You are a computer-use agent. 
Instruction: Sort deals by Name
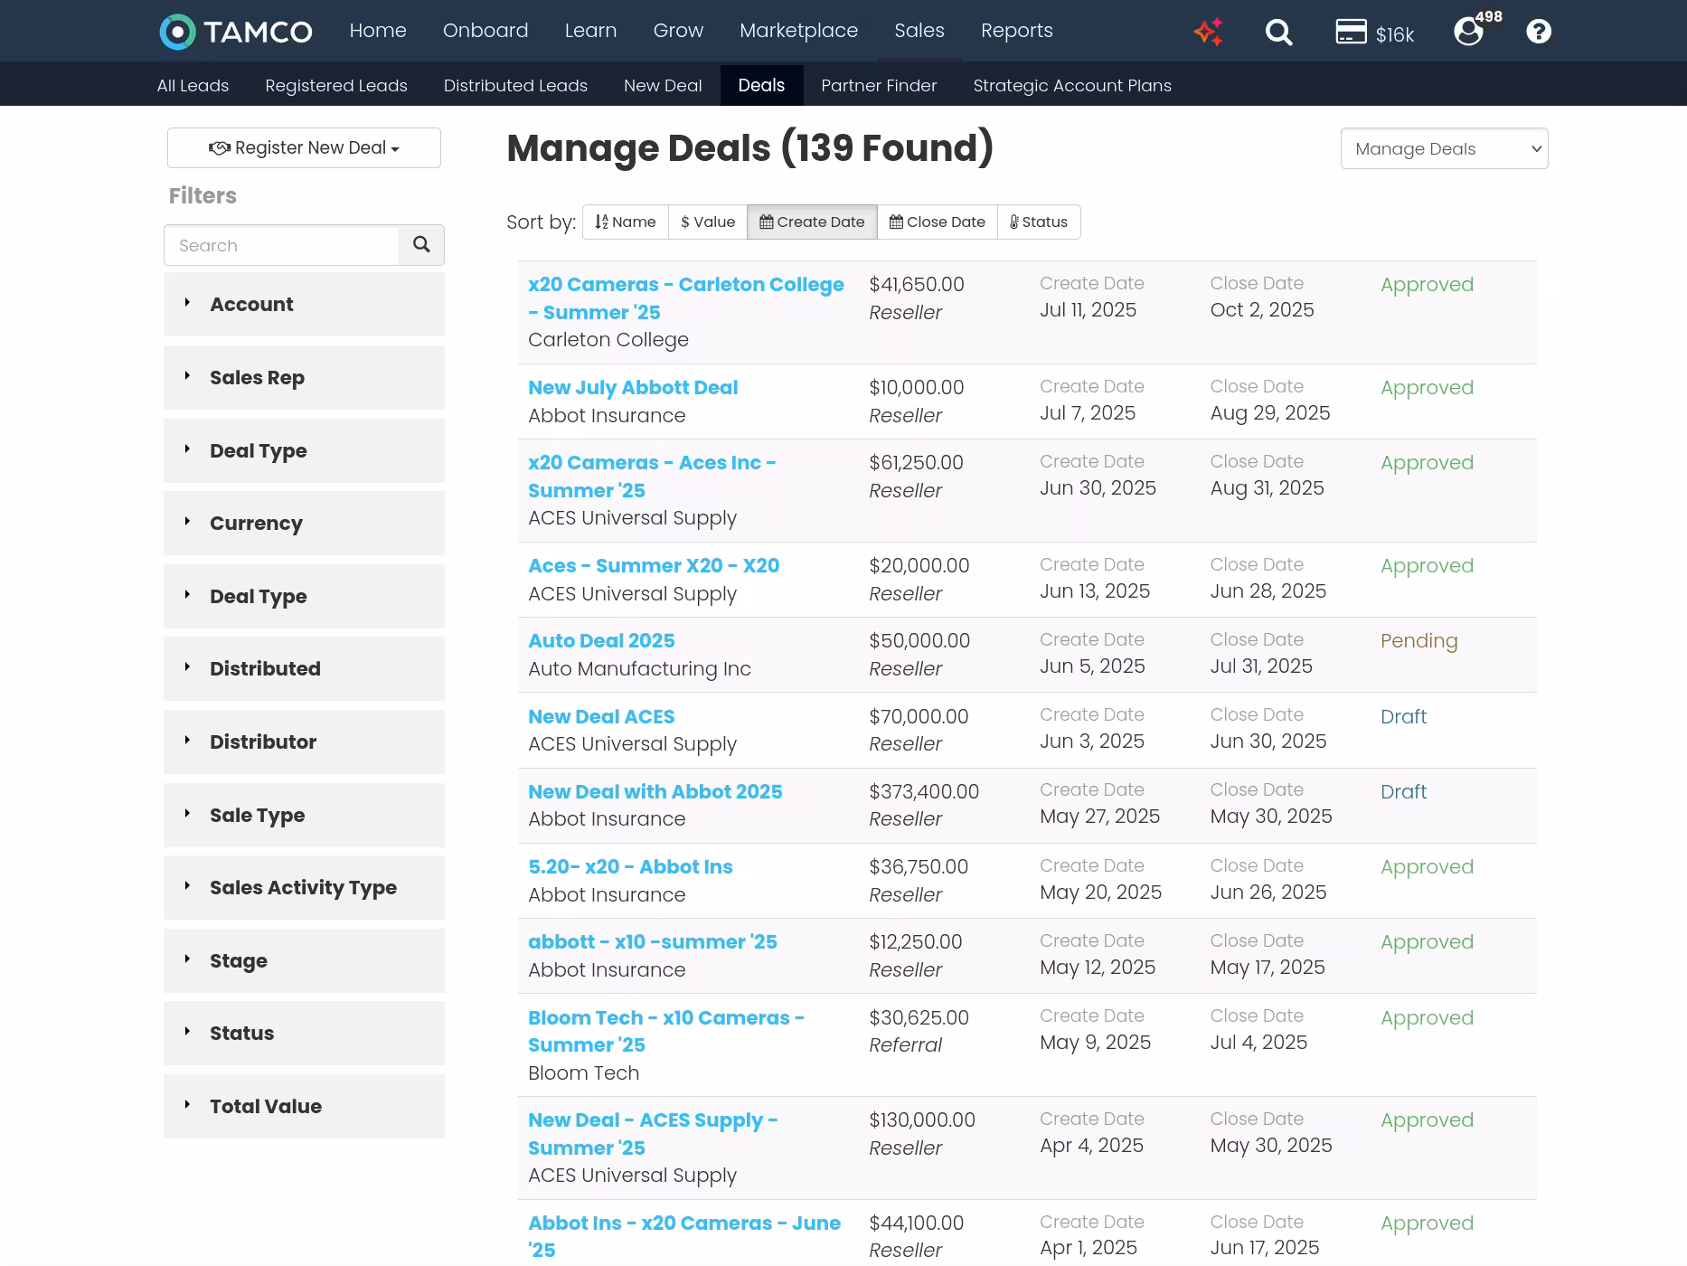(x=626, y=222)
